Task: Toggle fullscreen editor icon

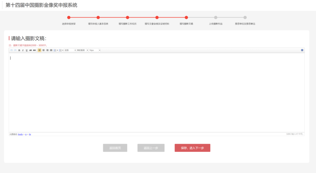Action: pyautogui.click(x=302, y=50)
